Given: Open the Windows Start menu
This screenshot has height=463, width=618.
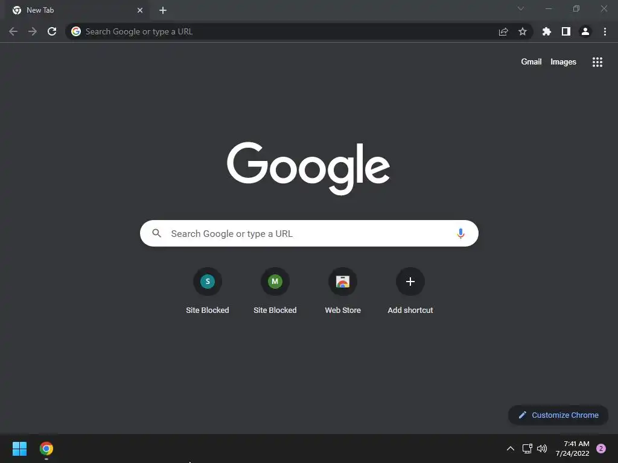Looking at the screenshot, I should 19,449.
